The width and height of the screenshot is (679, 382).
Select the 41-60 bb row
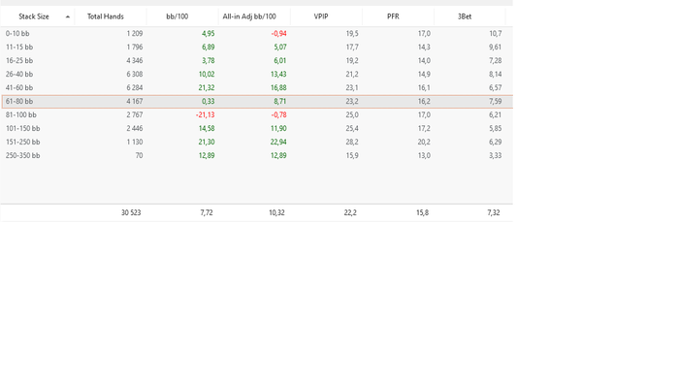(256, 87)
